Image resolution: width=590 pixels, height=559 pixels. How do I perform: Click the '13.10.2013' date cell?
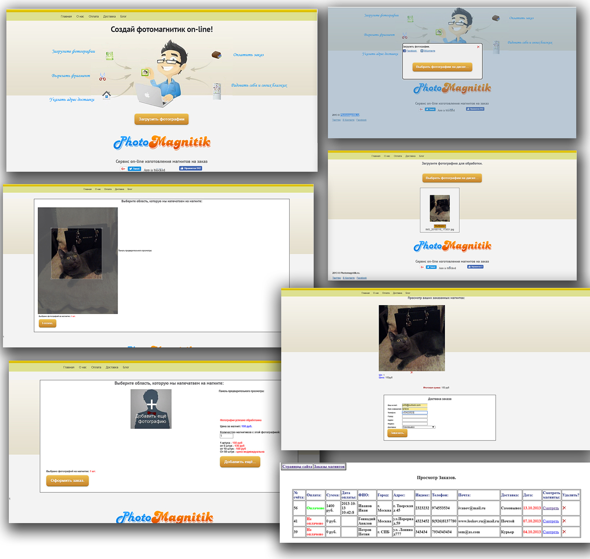point(531,508)
